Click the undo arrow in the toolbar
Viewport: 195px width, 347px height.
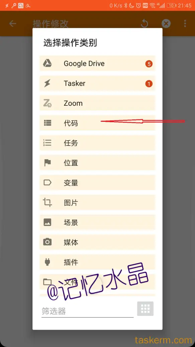click(144, 23)
